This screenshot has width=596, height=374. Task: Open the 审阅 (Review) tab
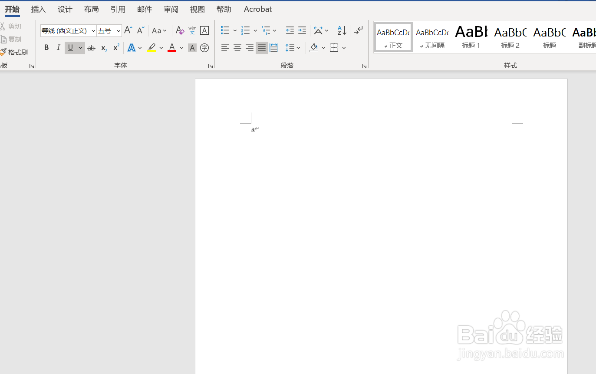click(x=171, y=9)
